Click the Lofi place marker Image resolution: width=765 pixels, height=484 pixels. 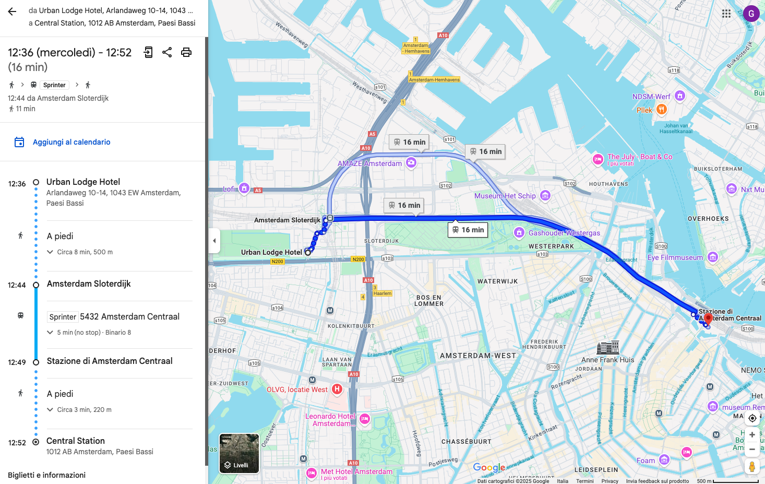(244, 188)
